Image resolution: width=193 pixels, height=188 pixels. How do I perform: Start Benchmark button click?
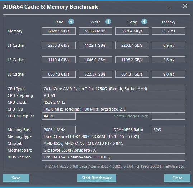pyautogui.click(x=97, y=178)
